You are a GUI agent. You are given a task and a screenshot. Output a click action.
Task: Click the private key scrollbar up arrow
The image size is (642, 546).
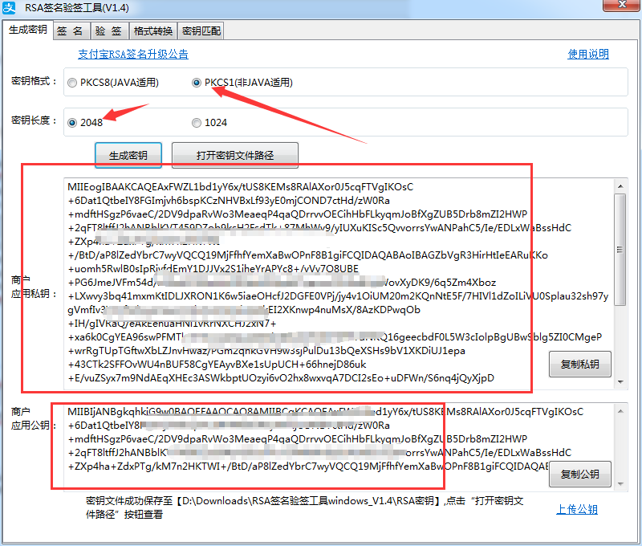[620, 185]
